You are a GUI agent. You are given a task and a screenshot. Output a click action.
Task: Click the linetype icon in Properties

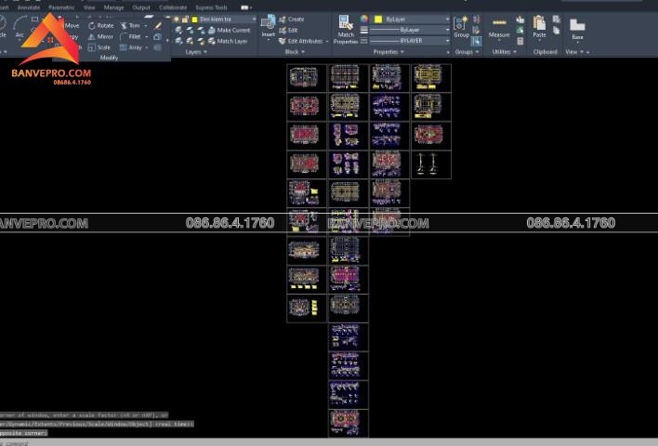pyautogui.click(x=364, y=41)
